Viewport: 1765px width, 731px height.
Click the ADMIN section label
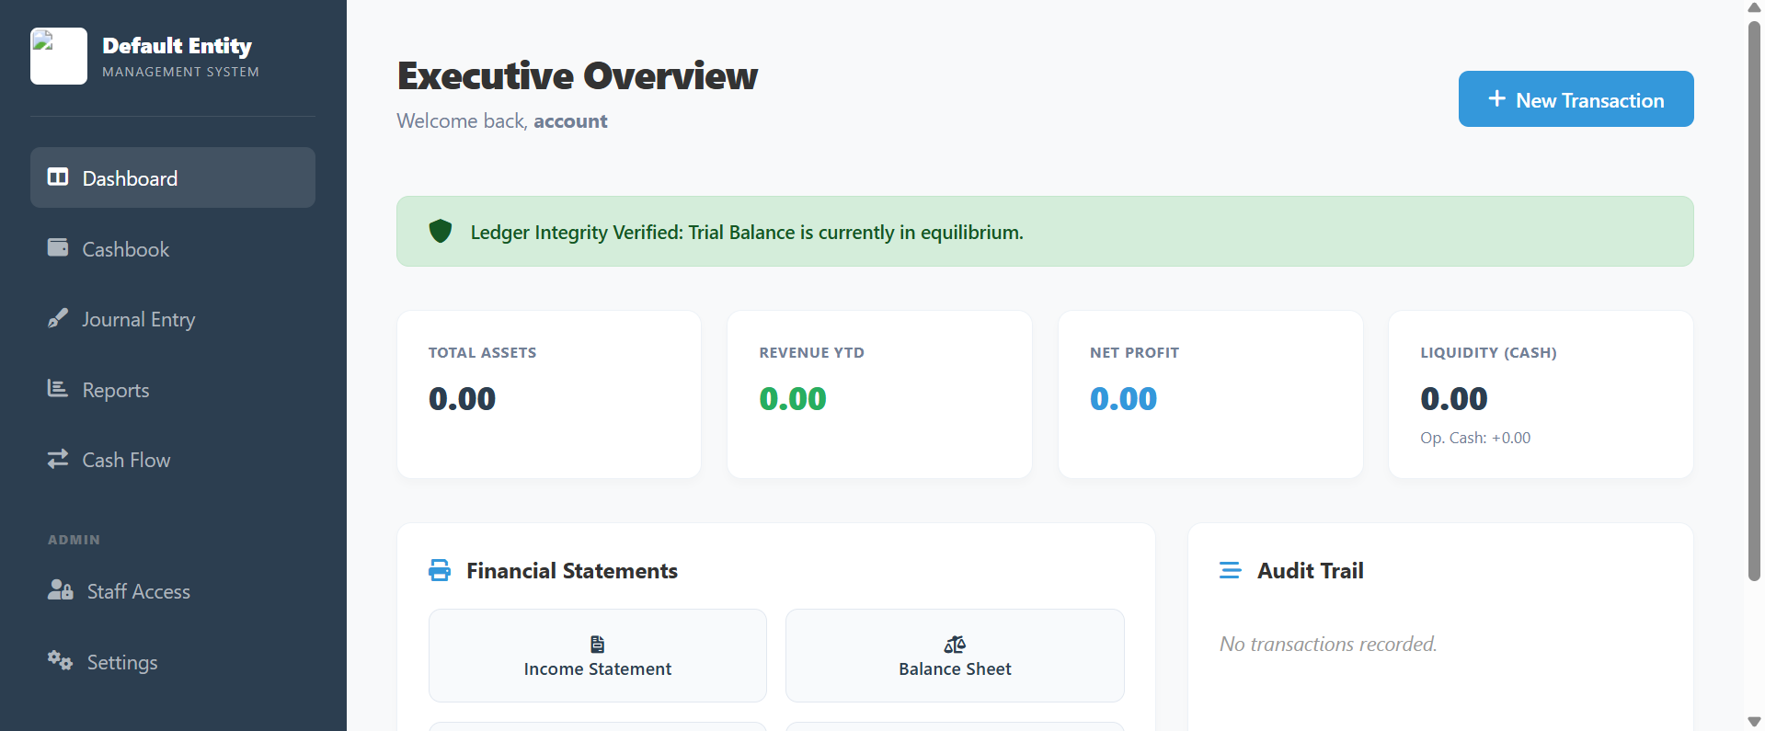pyautogui.click(x=74, y=540)
